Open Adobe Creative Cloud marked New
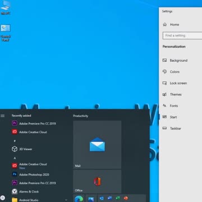 (x=29, y=166)
